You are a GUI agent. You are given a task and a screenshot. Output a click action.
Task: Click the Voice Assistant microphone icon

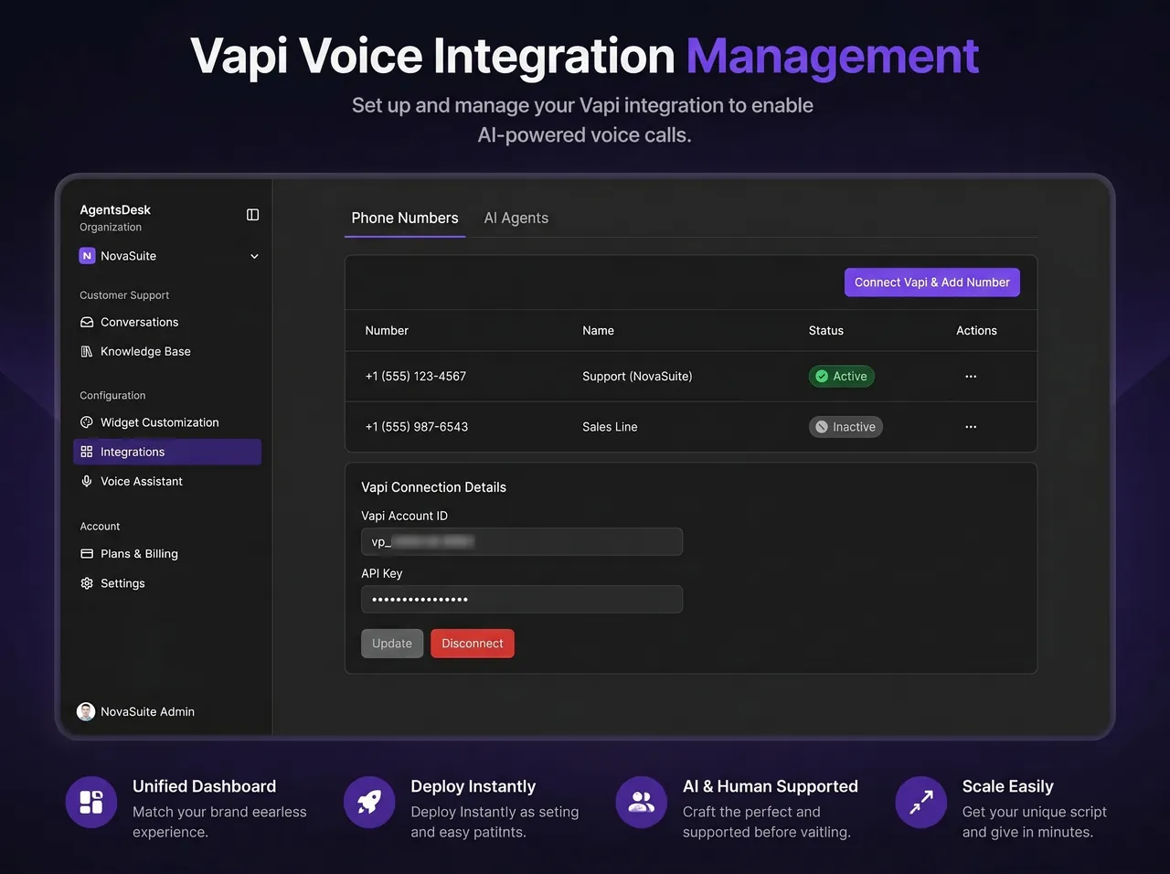(x=87, y=481)
